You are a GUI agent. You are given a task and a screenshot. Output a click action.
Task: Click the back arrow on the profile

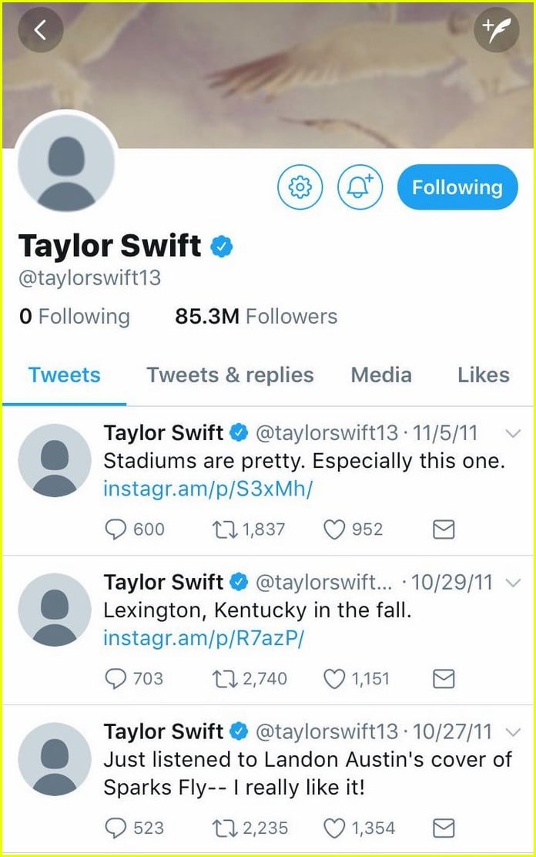coord(40,29)
